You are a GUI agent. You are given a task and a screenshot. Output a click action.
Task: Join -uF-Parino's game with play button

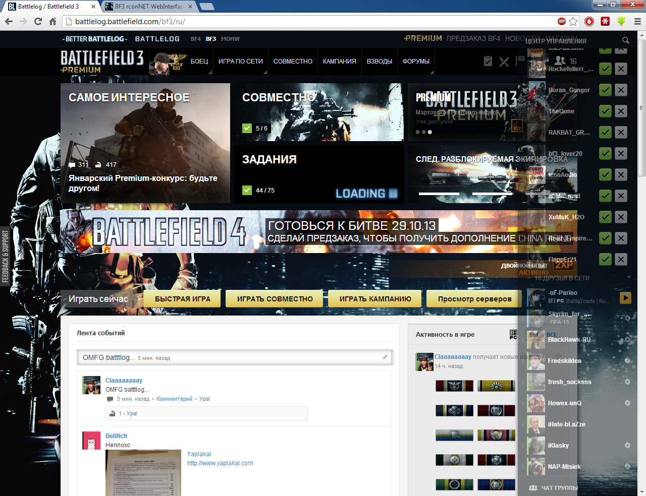(625, 298)
